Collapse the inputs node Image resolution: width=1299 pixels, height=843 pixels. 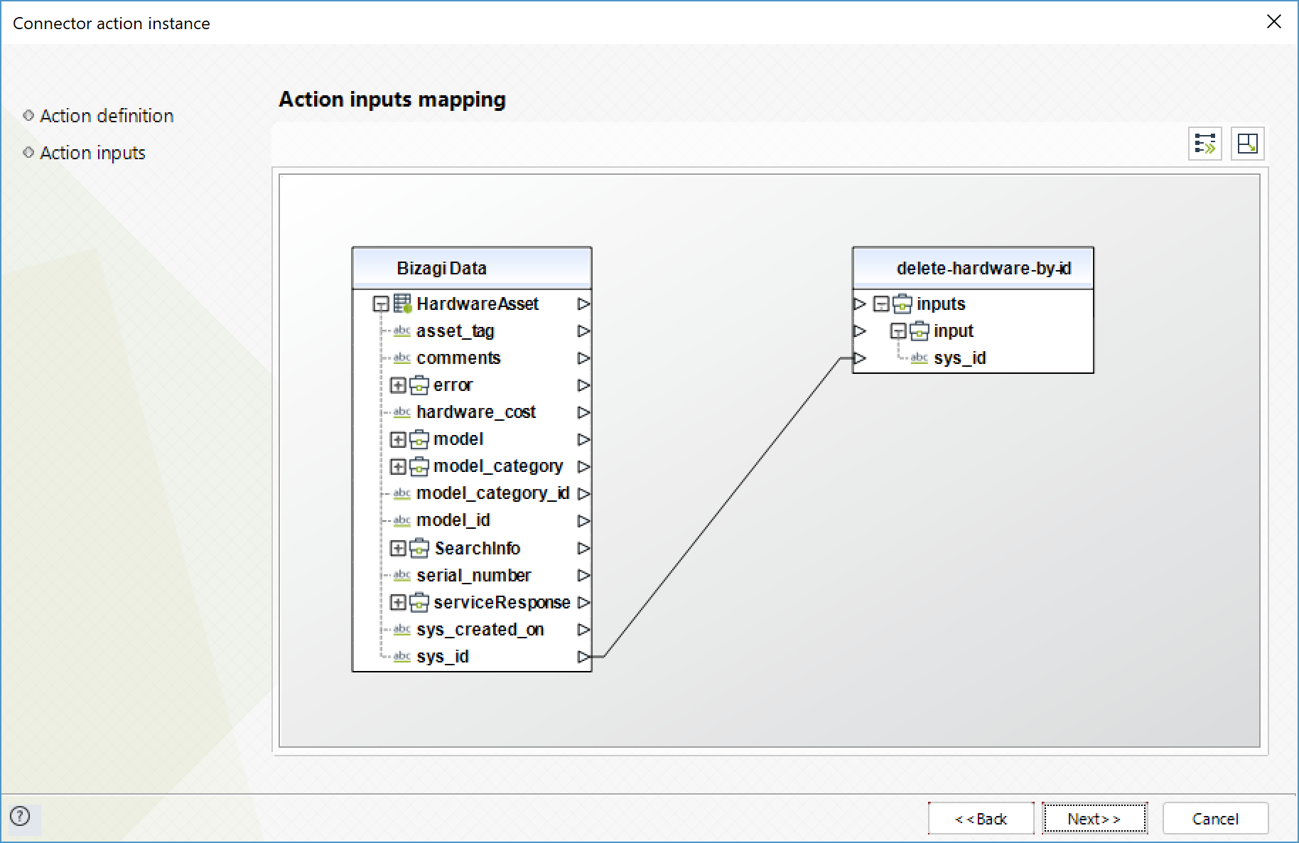click(881, 304)
